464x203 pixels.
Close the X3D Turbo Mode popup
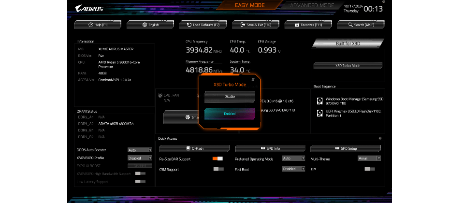[252, 79]
